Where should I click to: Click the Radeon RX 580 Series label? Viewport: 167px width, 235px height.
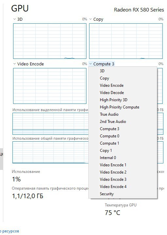[x=139, y=10]
